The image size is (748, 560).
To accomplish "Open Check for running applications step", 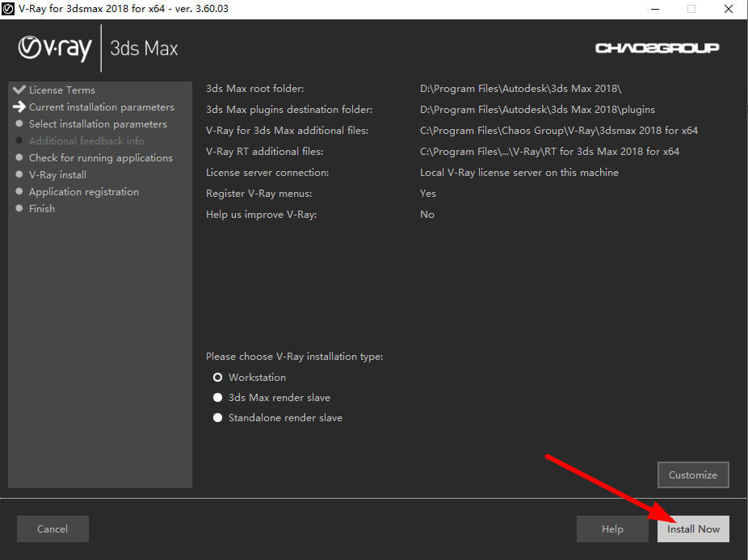I will point(101,158).
